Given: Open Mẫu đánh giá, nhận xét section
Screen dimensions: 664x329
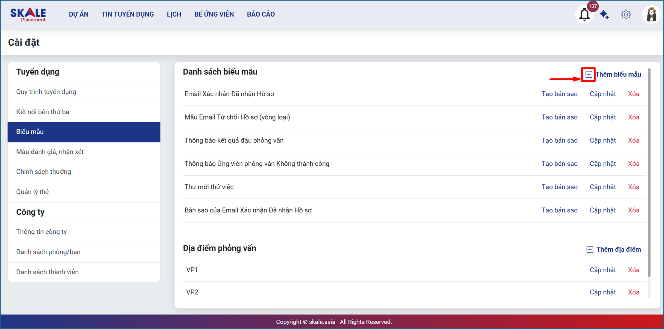Looking at the screenshot, I should click(x=50, y=152).
